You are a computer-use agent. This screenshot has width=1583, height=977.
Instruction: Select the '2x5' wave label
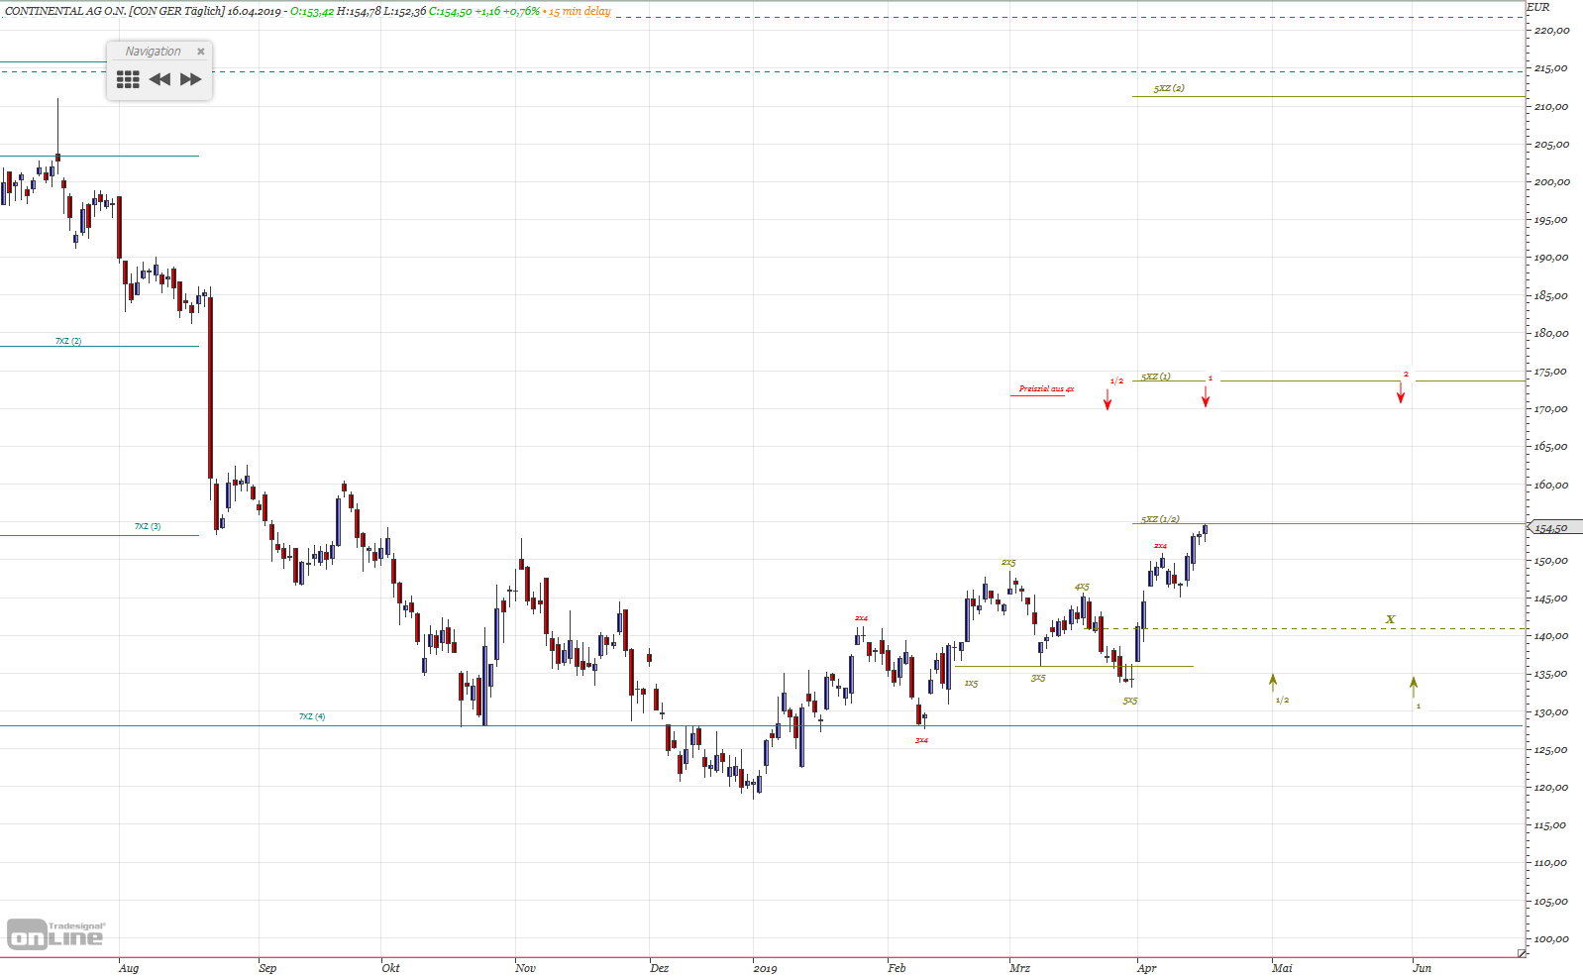tap(1008, 563)
